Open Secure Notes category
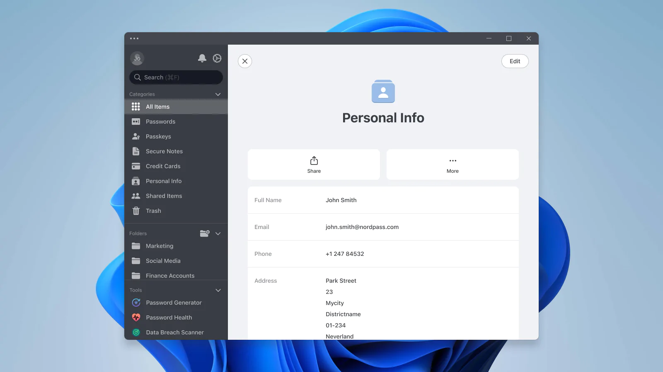The width and height of the screenshot is (663, 372). click(x=176, y=151)
